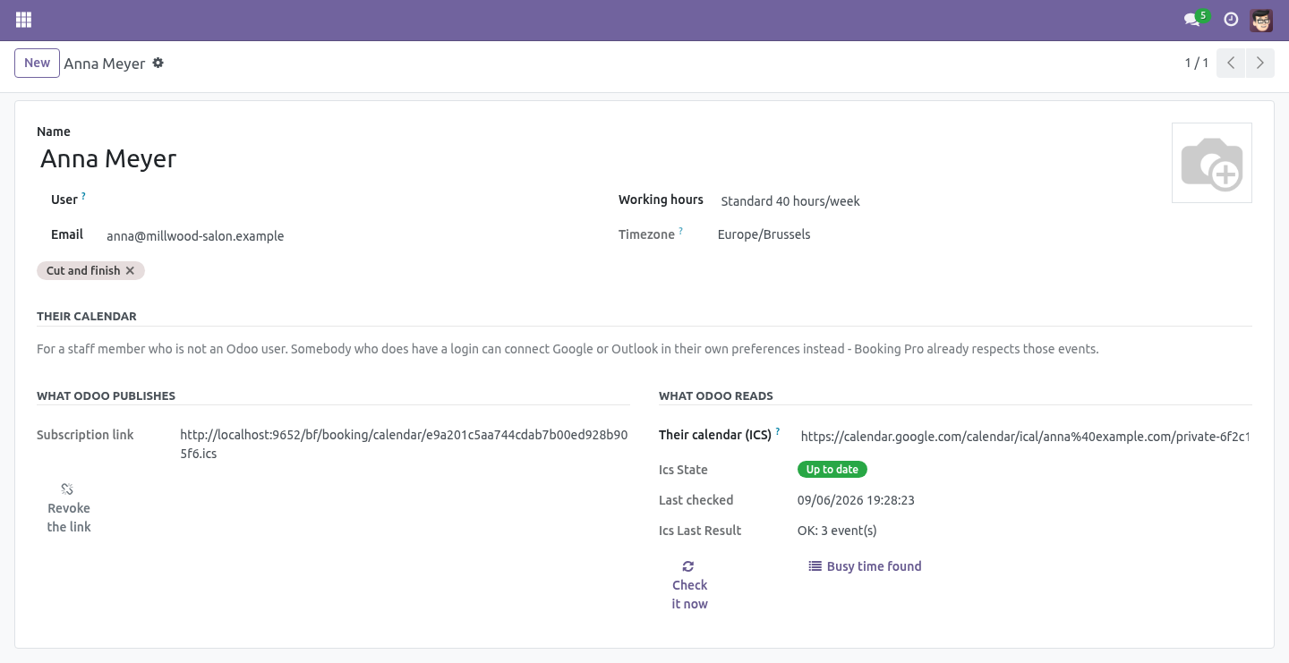Click the Revoke the link button
Screen dimensions: 1289x663
(68, 507)
